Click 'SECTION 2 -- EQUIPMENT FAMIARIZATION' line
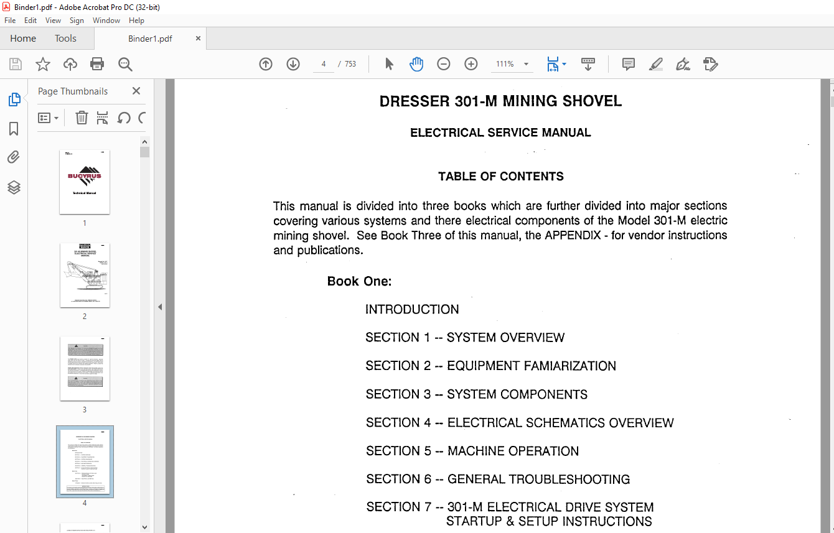The width and height of the screenshot is (834, 533). click(491, 366)
